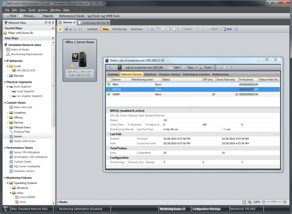Screen dimensions: 292x214
Task: Expand the Windows policies folder
Action: 11,188
